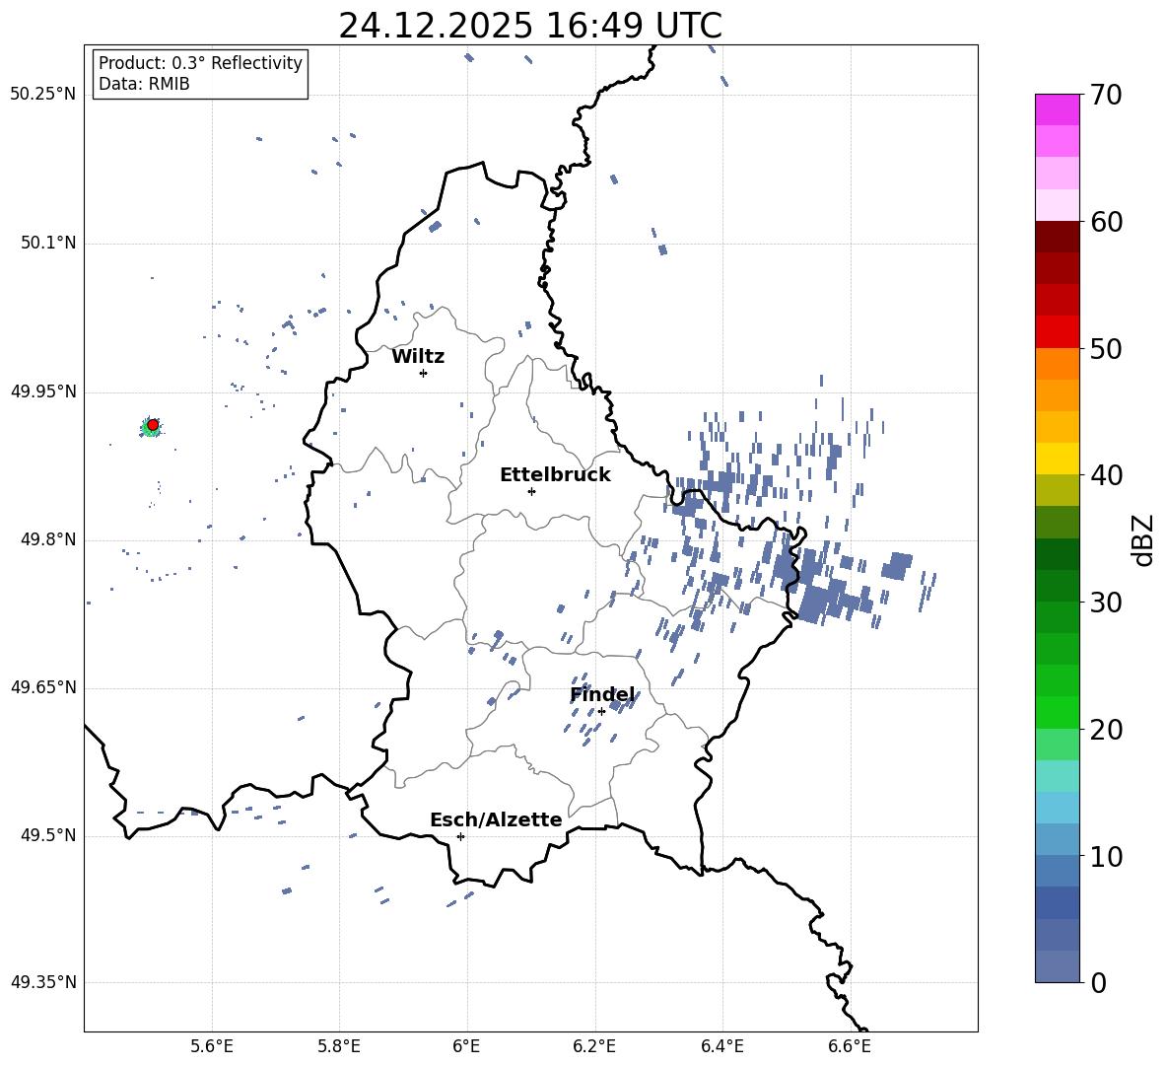The height and width of the screenshot is (1066, 1167).
Task: Select the Ettelbruck city label
Action: pyautogui.click(x=555, y=475)
